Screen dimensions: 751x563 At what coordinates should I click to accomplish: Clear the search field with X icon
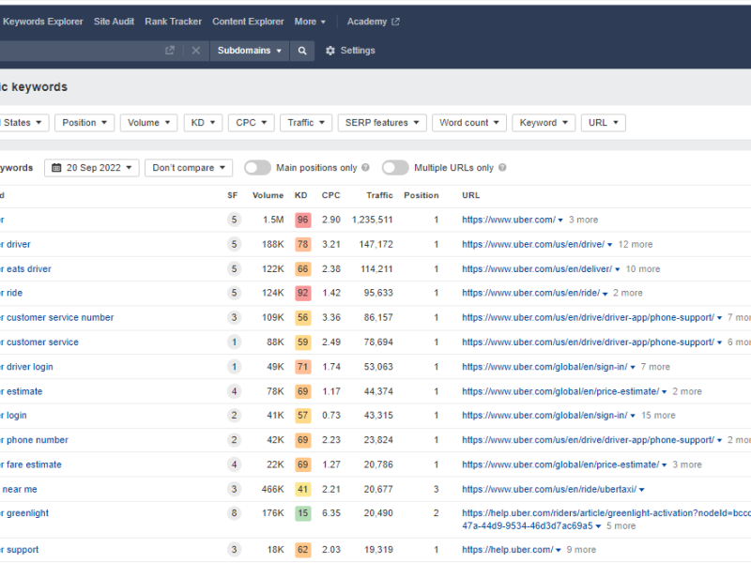195,51
